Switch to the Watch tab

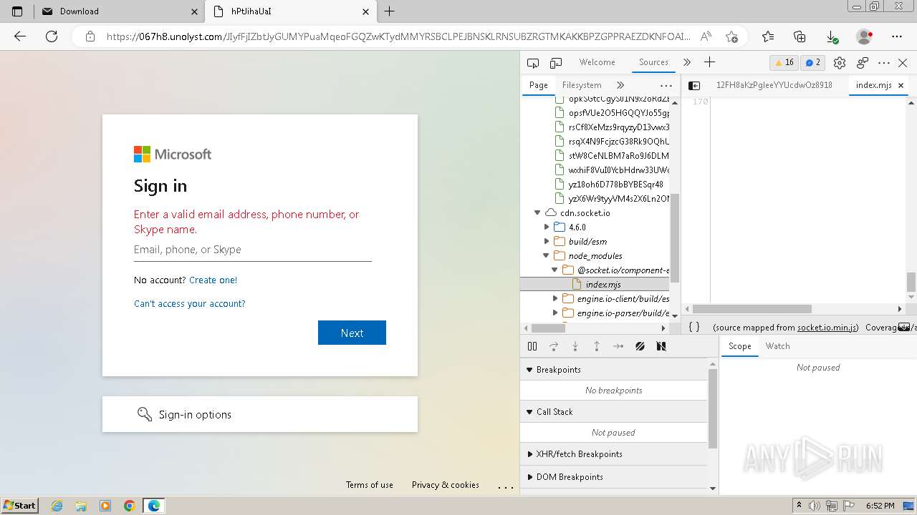click(x=777, y=346)
